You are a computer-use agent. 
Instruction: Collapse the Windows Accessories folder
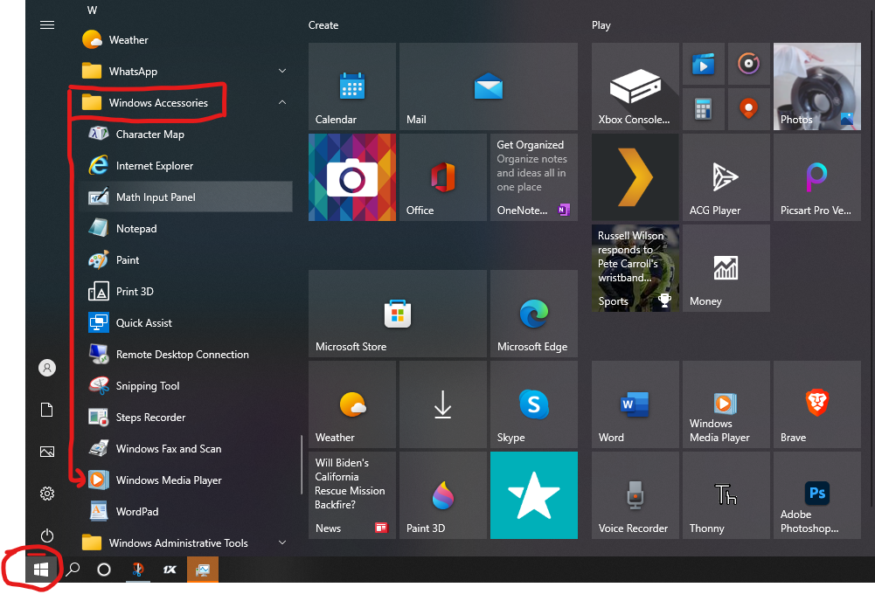coord(282,102)
